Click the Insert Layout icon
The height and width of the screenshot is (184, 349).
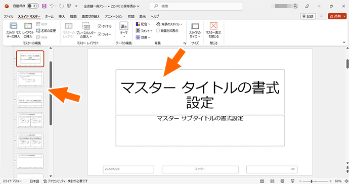click(28, 26)
